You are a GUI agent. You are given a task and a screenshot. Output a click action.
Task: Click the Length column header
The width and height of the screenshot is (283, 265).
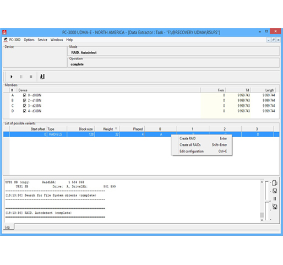263,90
